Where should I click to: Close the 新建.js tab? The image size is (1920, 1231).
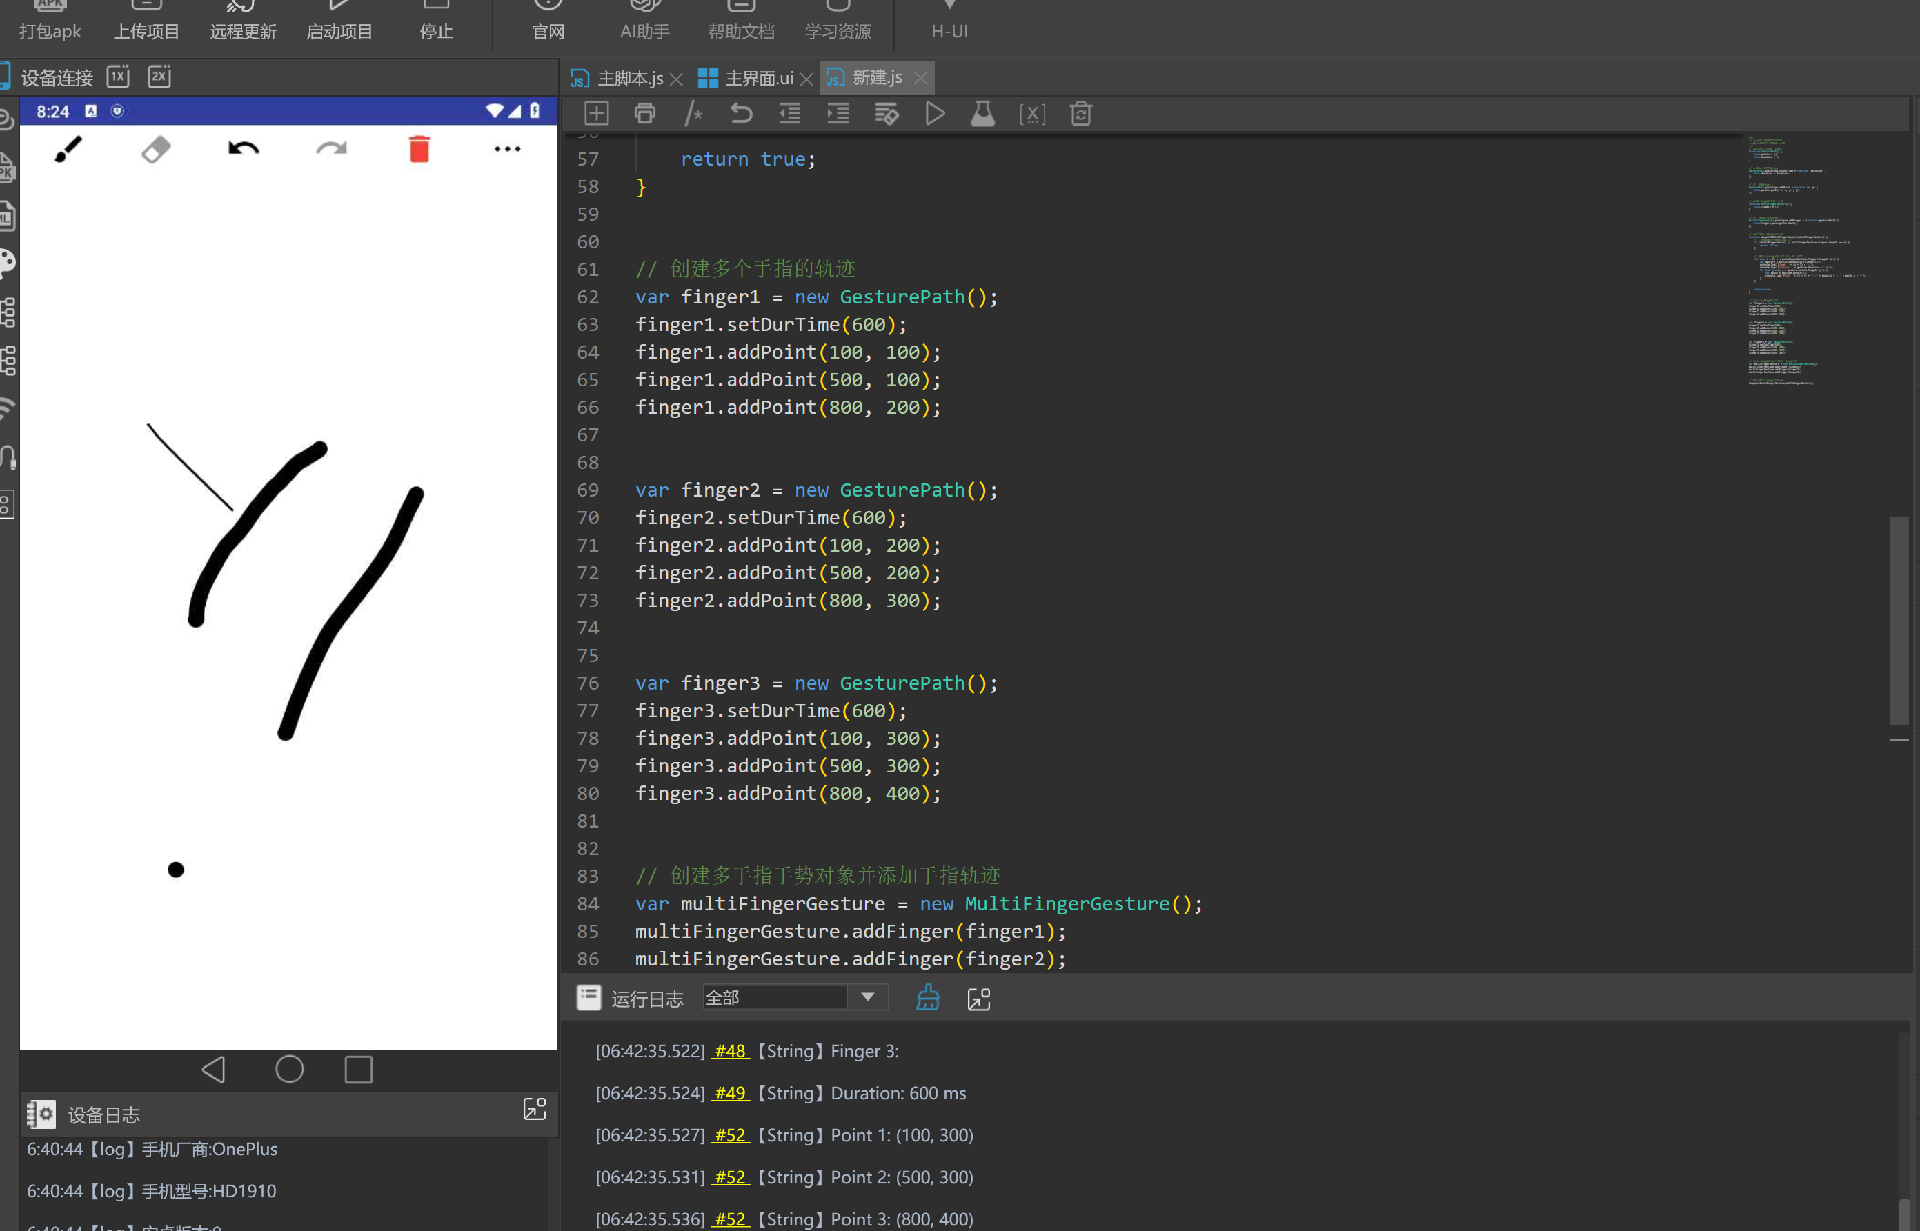921,79
